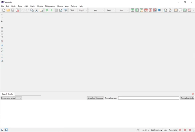Open the Bibliography menu
This screenshot has height=132, width=195.
tap(50, 6)
